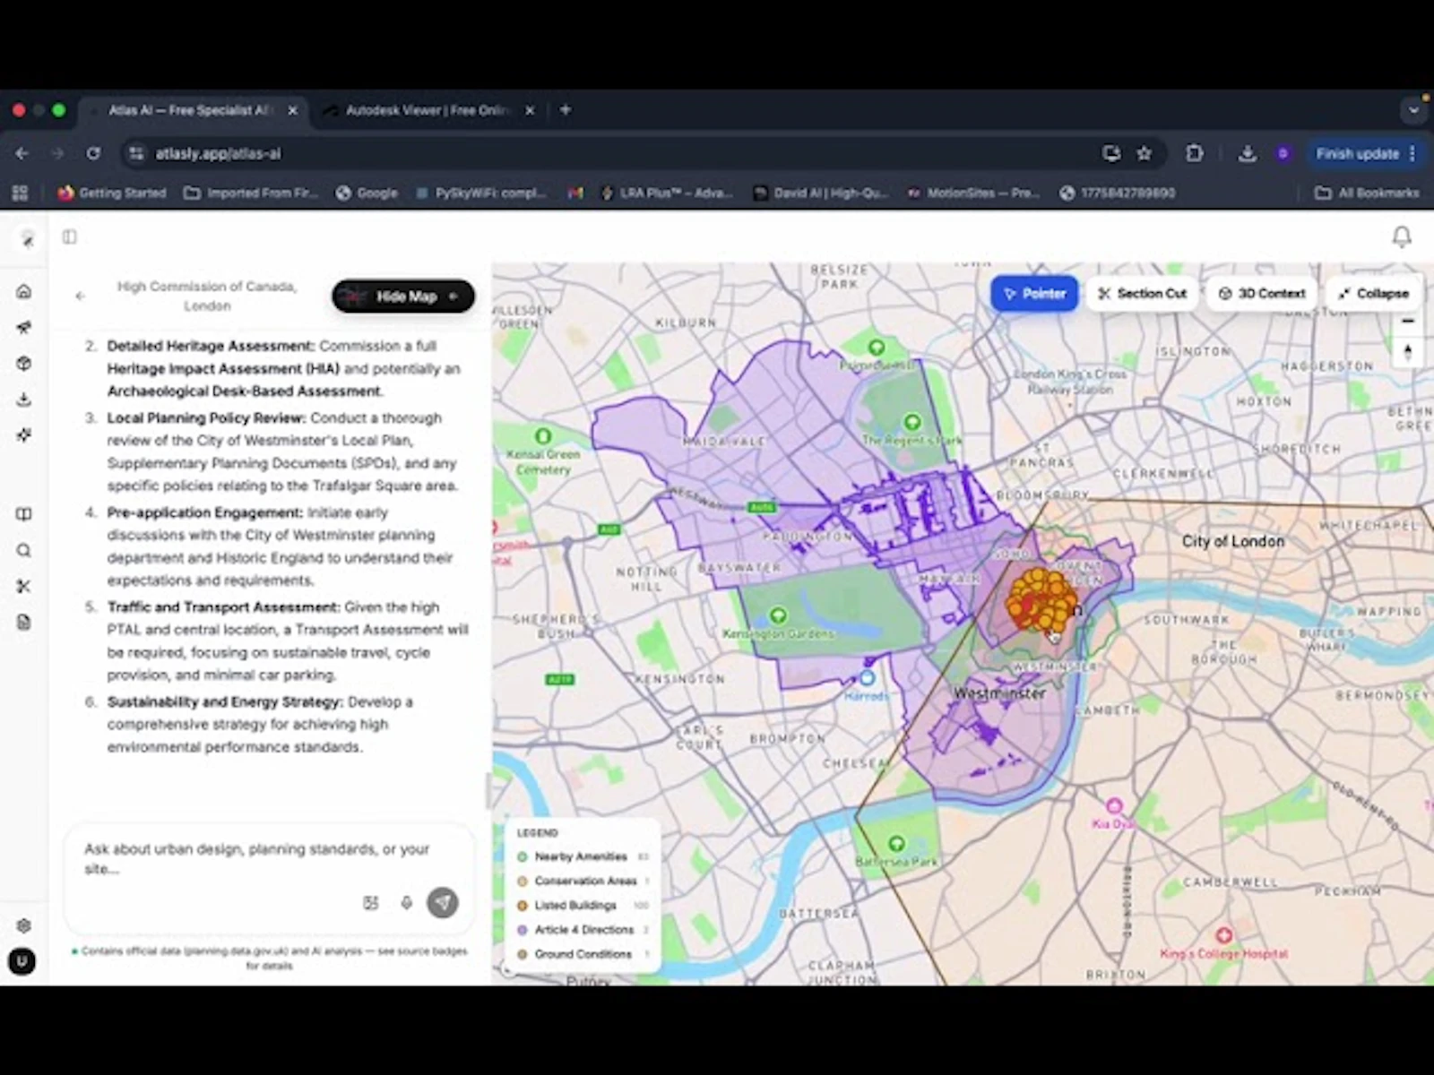Image resolution: width=1434 pixels, height=1075 pixels.
Task: Open settings gear in left sidebar
Action: (24, 925)
